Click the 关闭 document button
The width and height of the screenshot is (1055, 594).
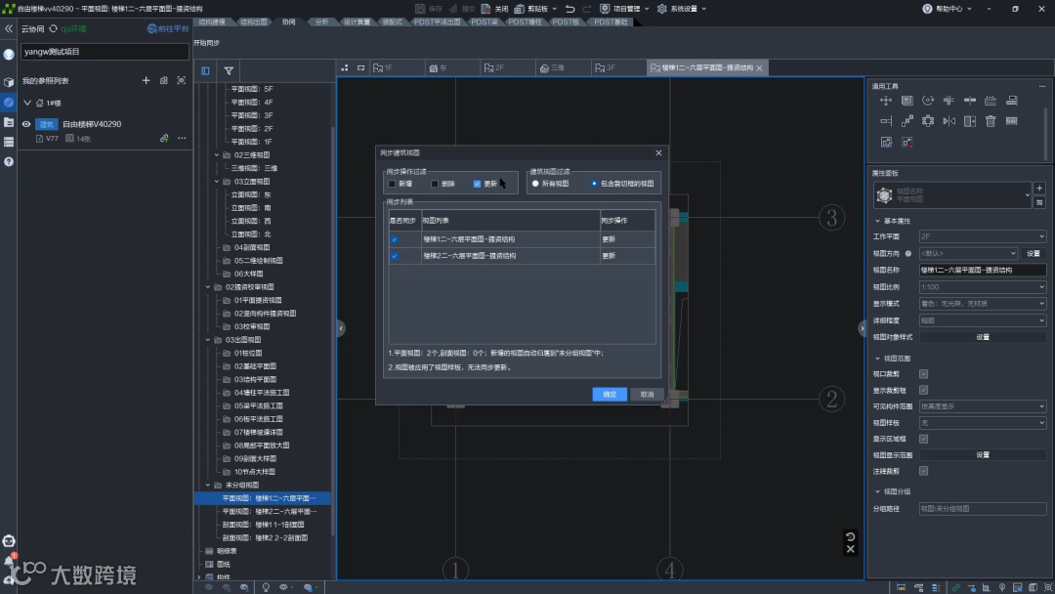494,9
